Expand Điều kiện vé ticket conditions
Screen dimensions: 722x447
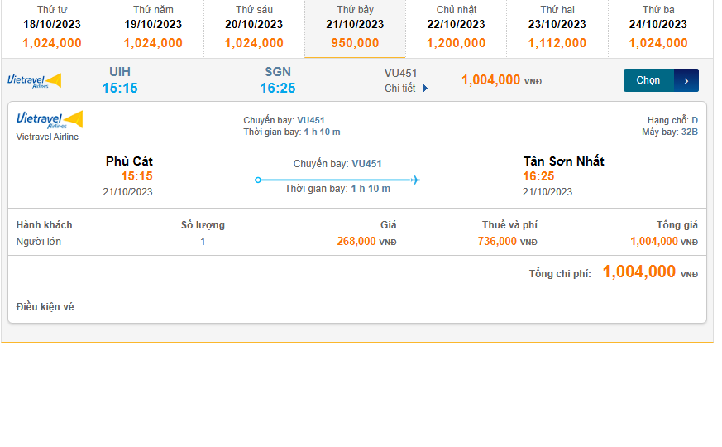pyautogui.click(x=45, y=307)
